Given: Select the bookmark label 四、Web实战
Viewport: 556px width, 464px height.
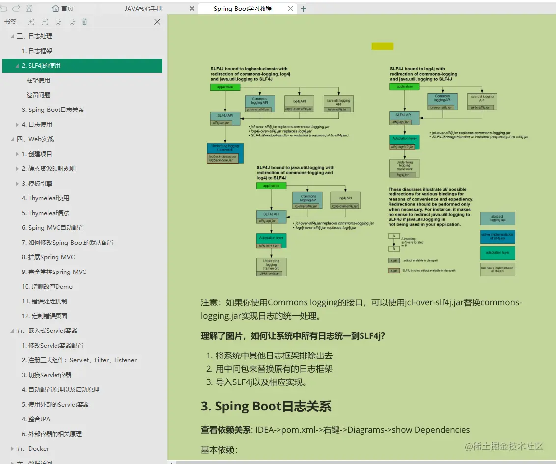Looking at the screenshot, I should point(35,139).
